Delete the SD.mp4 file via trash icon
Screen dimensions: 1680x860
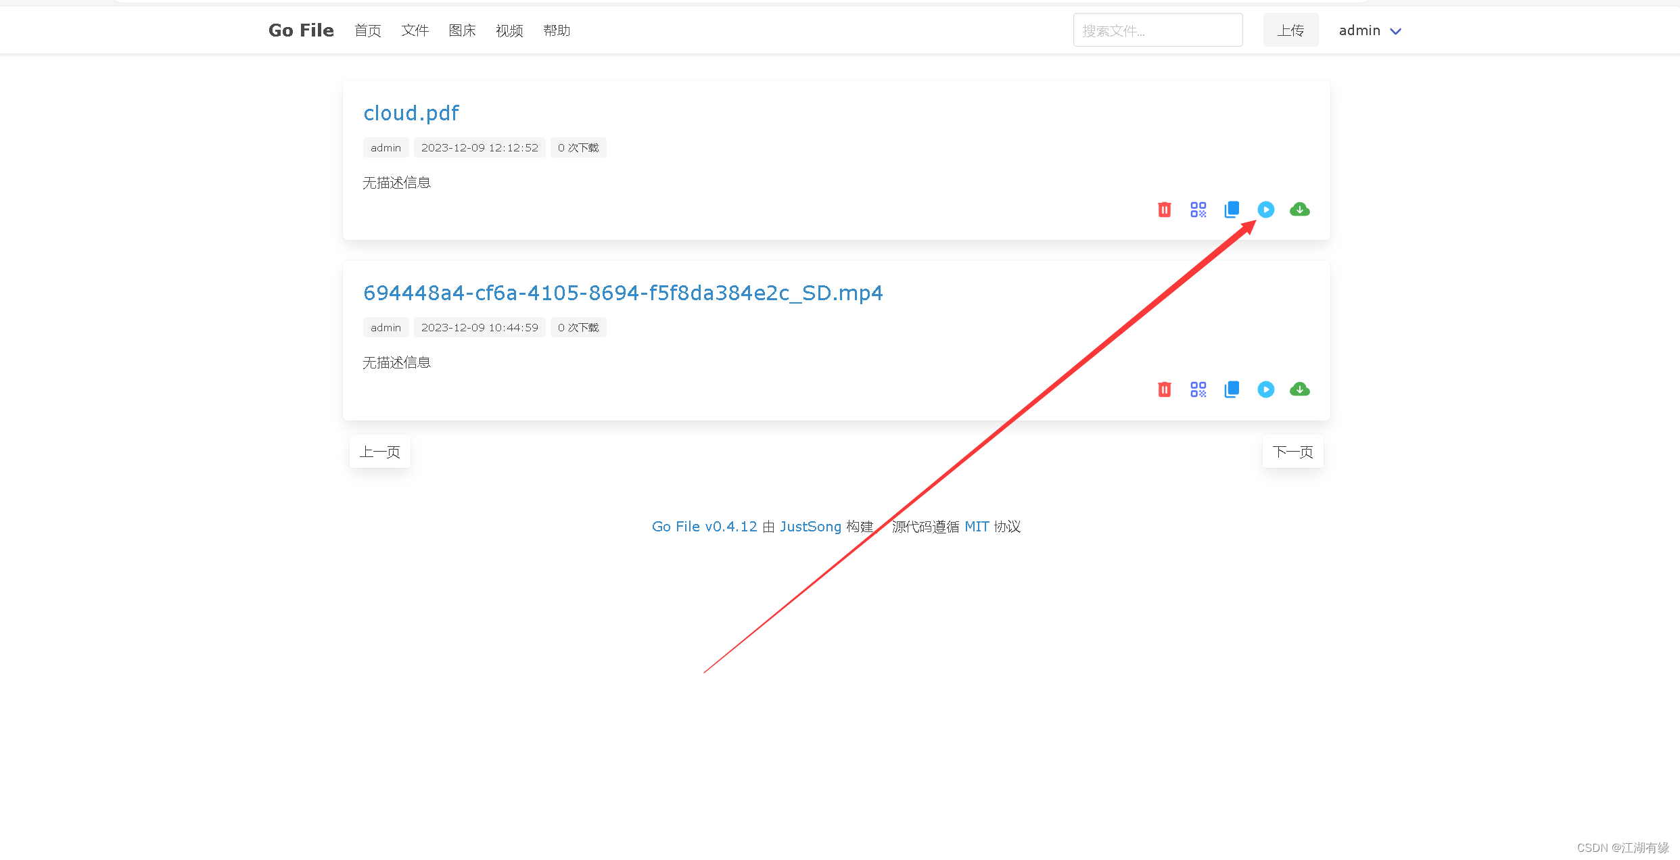[x=1164, y=389]
